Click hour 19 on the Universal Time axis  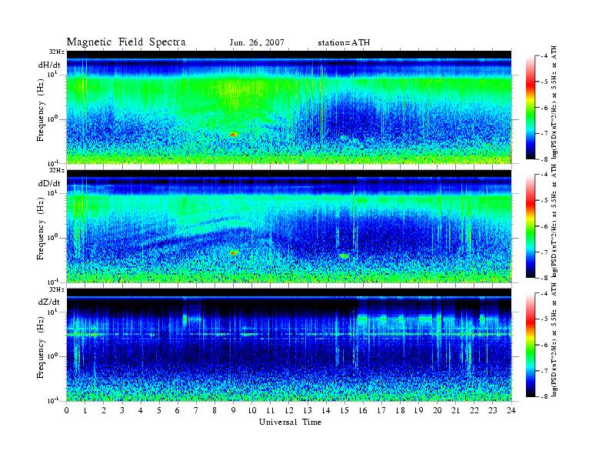click(x=418, y=410)
